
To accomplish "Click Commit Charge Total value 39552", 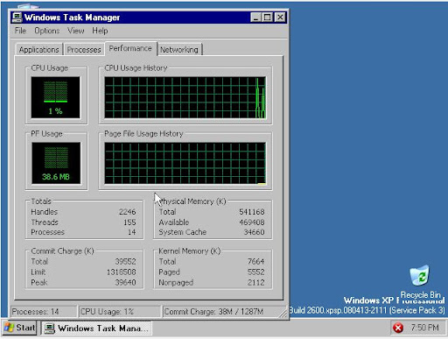I will [x=125, y=261].
